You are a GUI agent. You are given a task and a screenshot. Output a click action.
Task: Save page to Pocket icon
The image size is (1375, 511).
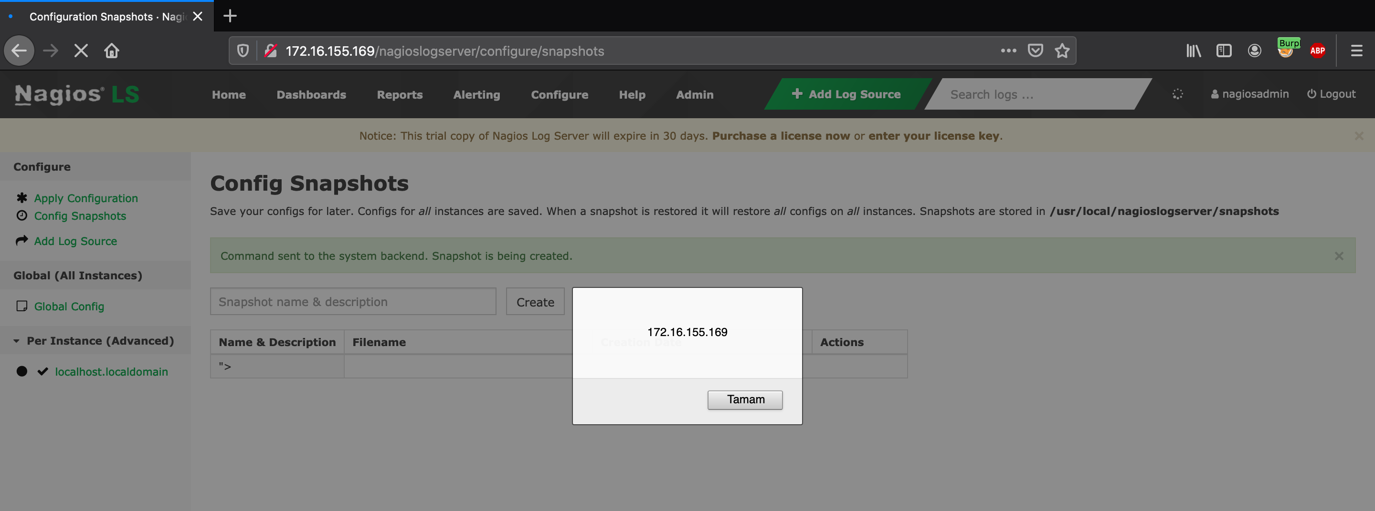pos(1036,51)
